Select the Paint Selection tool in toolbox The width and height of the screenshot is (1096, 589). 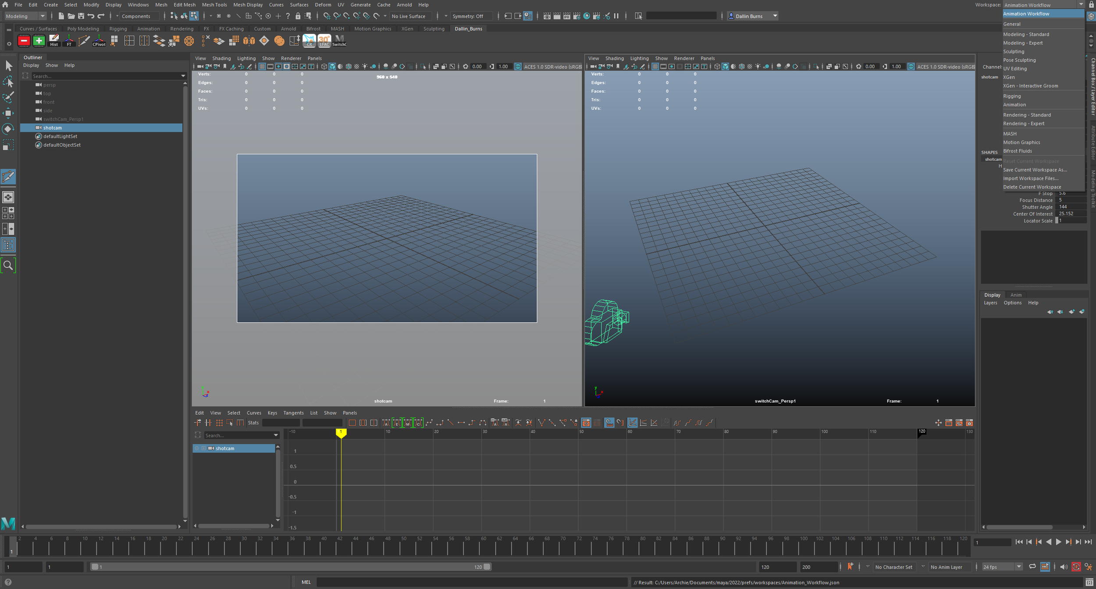(x=8, y=97)
